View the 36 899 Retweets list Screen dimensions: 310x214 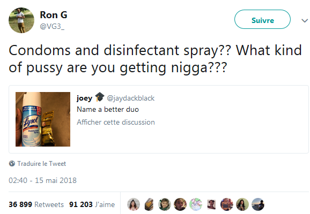(x=36, y=204)
